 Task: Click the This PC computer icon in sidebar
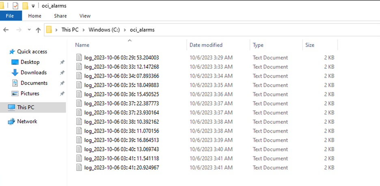(x=11, y=107)
